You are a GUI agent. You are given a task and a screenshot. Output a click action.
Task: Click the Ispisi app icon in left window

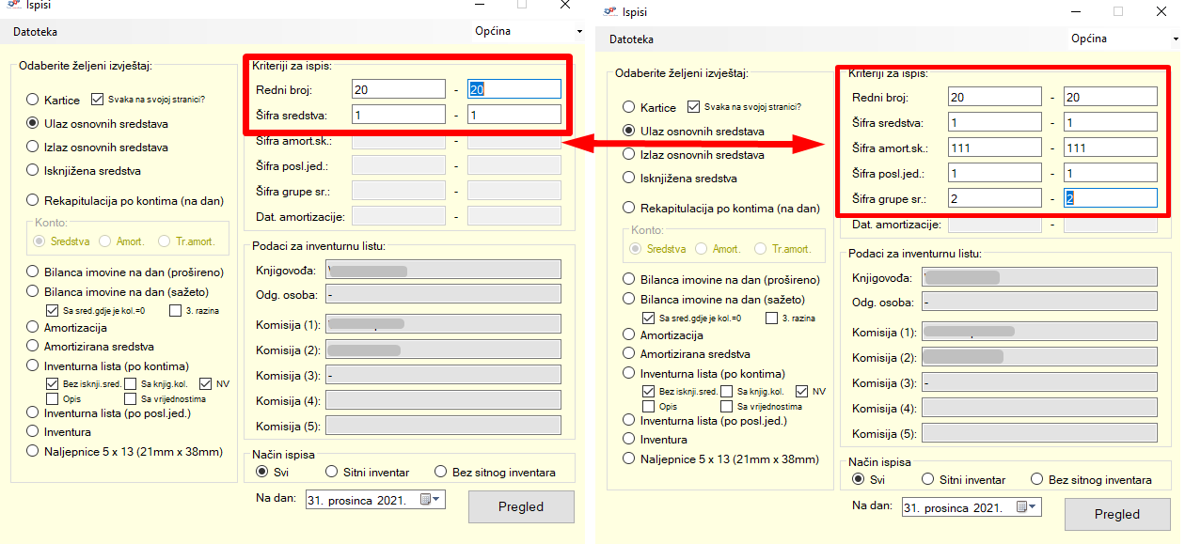coord(12,6)
